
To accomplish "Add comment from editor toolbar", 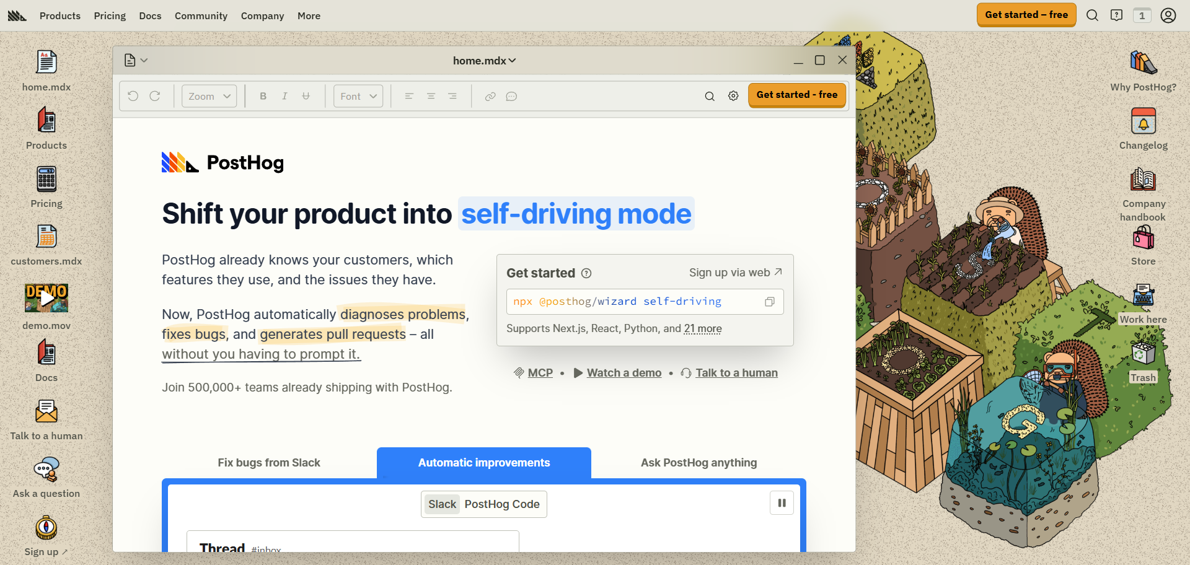I will pos(511,96).
